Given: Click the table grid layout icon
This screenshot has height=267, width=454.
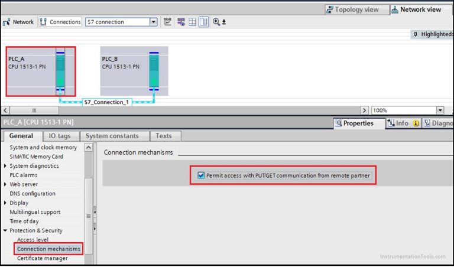Looking at the screenshot, I should [x=192, y=22].
